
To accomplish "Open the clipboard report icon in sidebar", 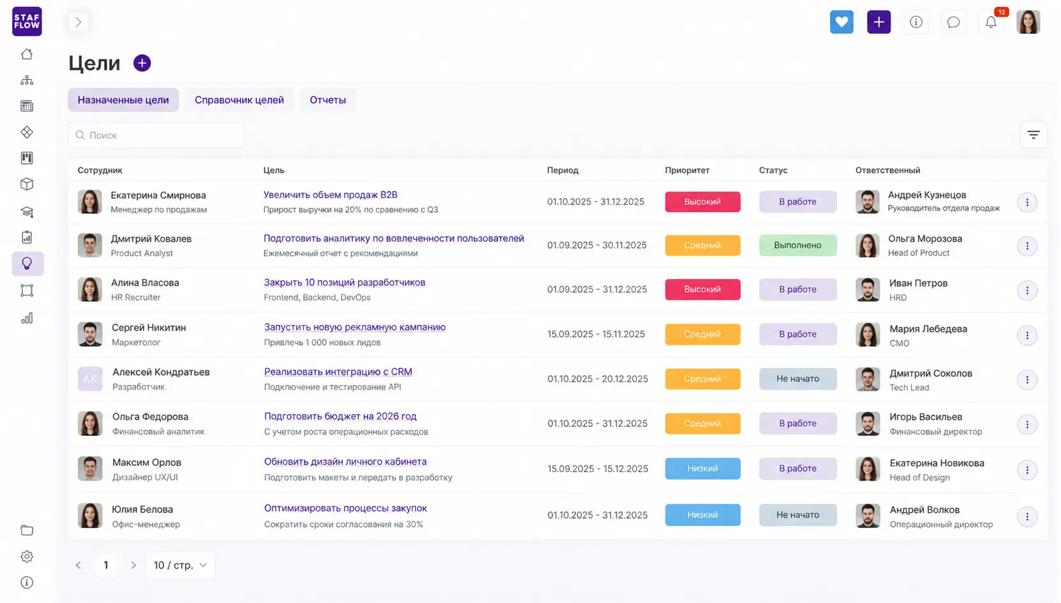I will pyautogui.click(x=27, y=237).
